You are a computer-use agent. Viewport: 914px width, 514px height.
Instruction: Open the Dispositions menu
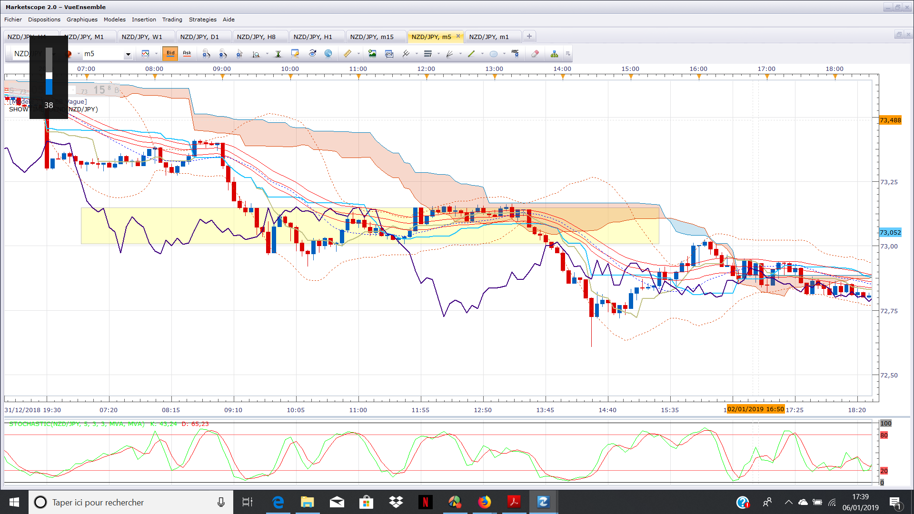[x=44, y=20]
